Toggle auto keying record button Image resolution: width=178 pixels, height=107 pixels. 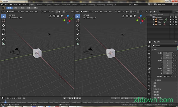point(64,98)
